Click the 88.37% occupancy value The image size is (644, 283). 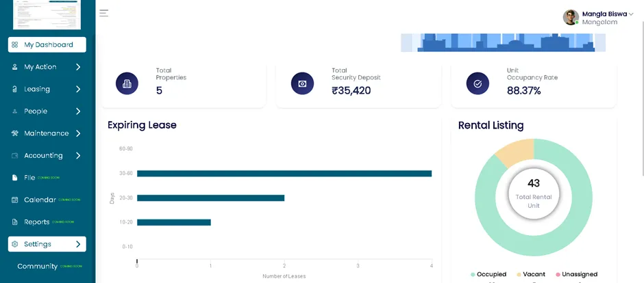(x=523, y=91)
